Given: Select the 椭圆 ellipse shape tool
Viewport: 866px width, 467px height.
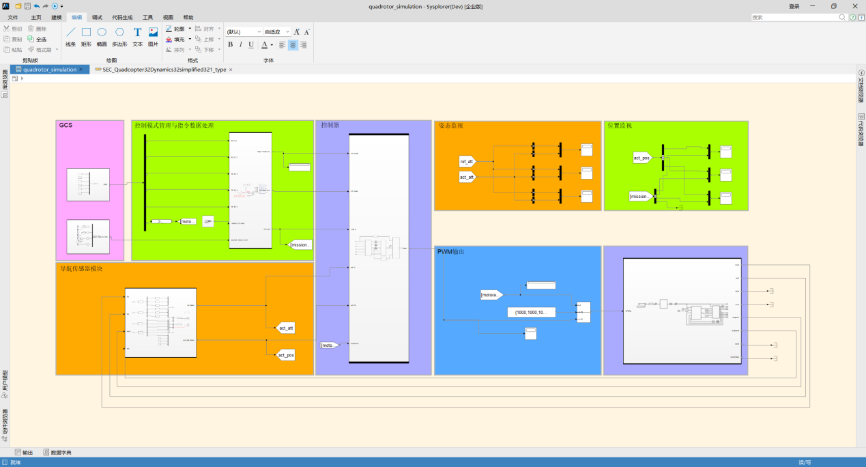Looking at the screenshot, I should click(x=102, y=36).
